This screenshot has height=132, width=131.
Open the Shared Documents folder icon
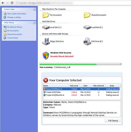(87, 15)
